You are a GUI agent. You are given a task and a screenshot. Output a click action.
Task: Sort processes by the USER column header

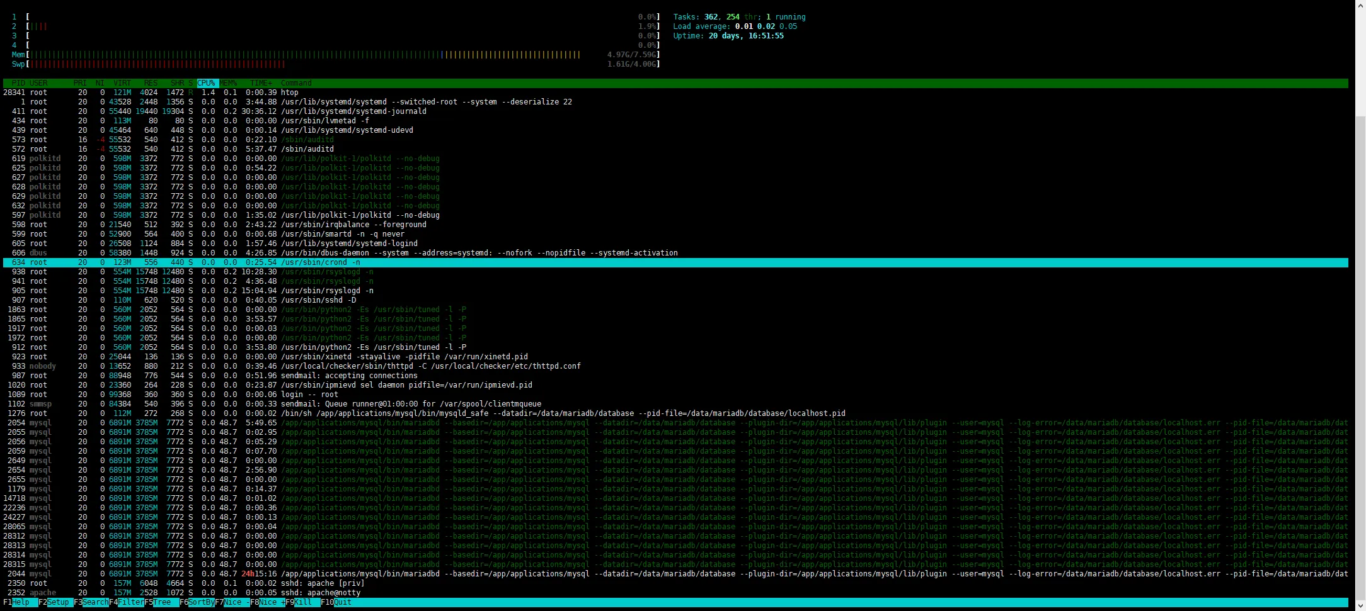pyautogui.click(x=38, y=83)
